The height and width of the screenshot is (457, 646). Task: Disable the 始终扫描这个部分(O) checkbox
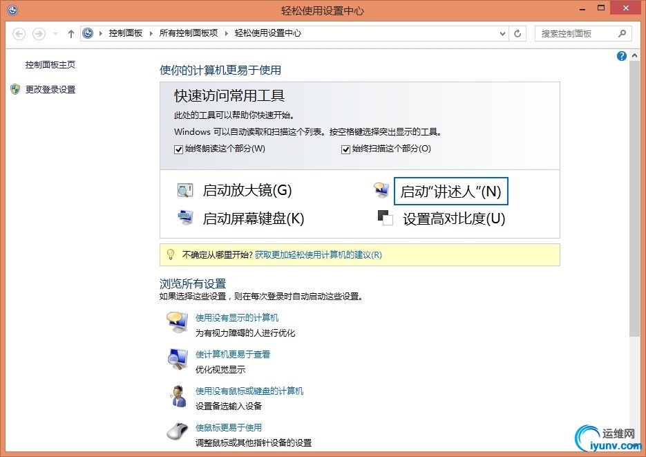coord(345,149)
